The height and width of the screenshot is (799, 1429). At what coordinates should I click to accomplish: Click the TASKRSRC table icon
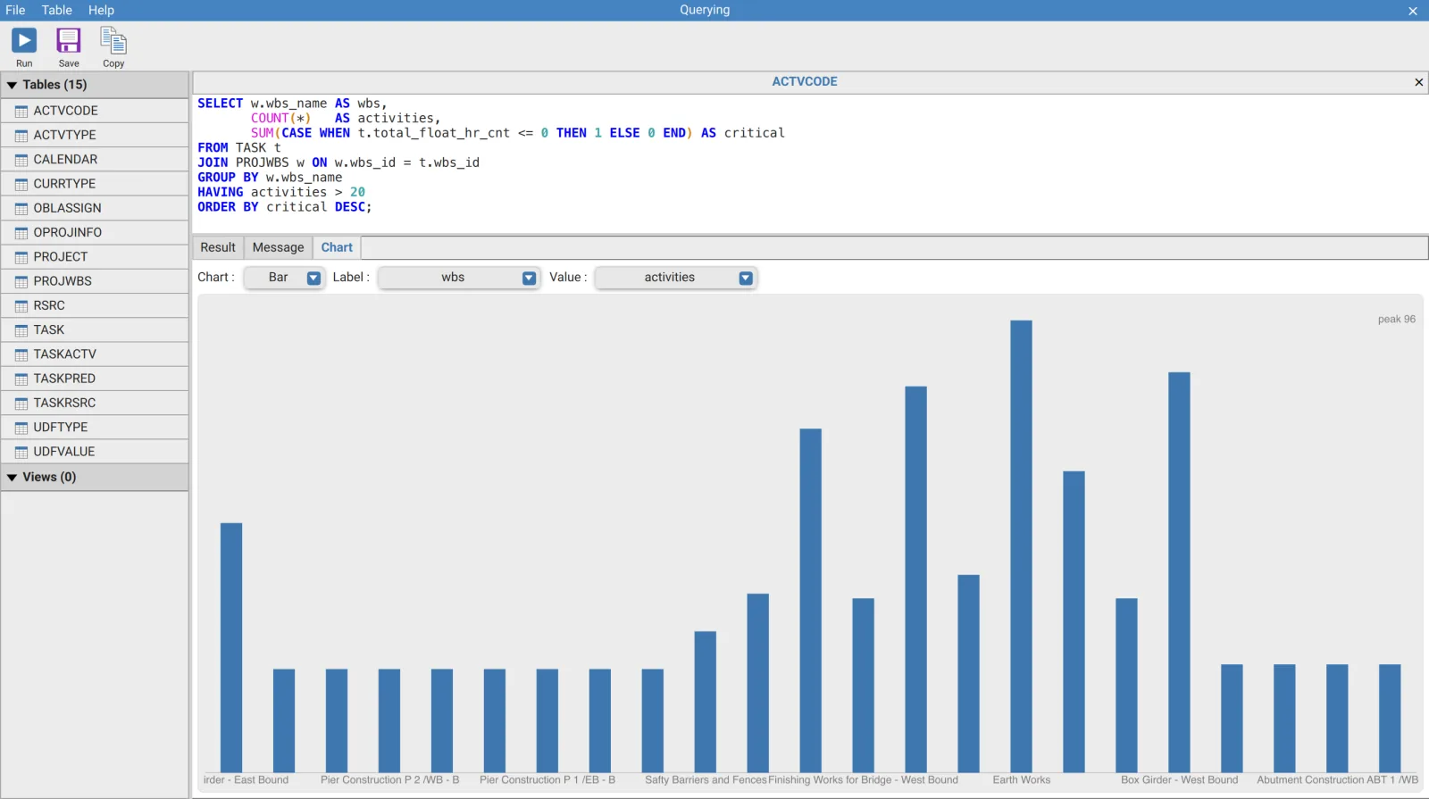point(21,404)
